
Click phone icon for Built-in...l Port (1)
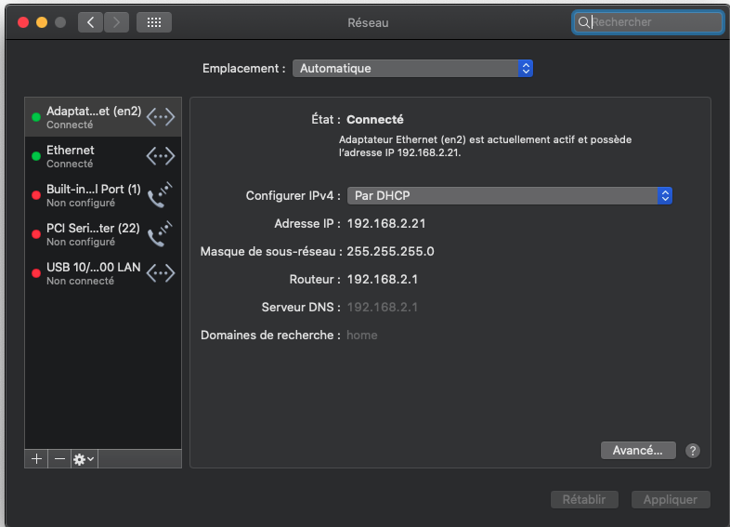click(x=160, y=195)
